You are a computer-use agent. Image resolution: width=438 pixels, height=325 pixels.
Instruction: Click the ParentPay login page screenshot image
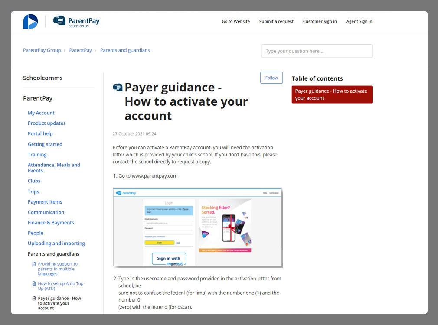[198, 227]
